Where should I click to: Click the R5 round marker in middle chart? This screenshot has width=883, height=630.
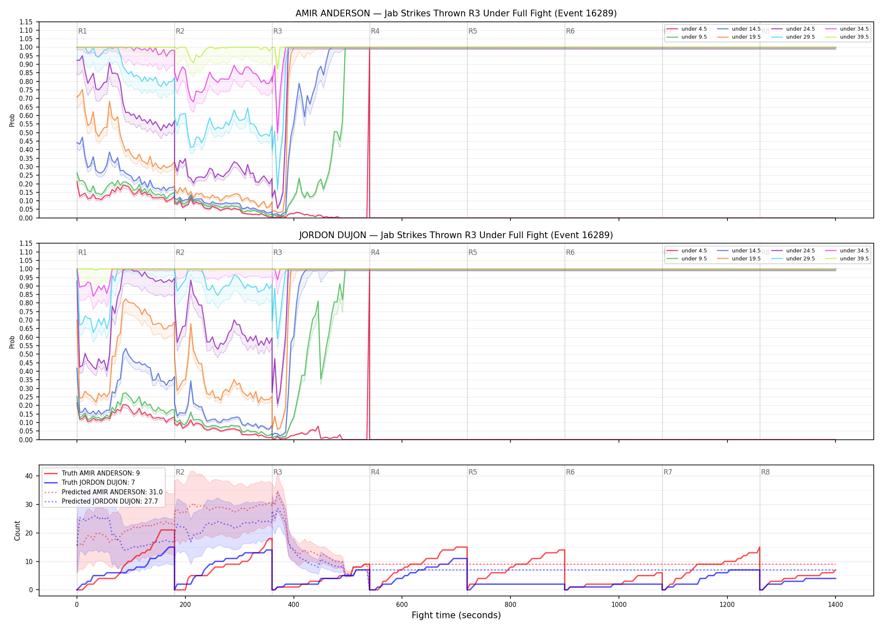point(473,252)
